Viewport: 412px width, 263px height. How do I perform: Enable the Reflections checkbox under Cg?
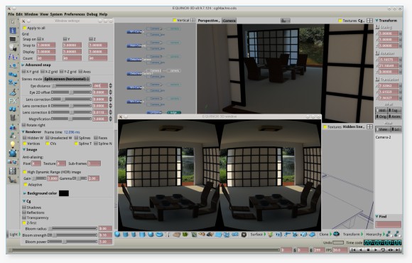coord(24,213)
